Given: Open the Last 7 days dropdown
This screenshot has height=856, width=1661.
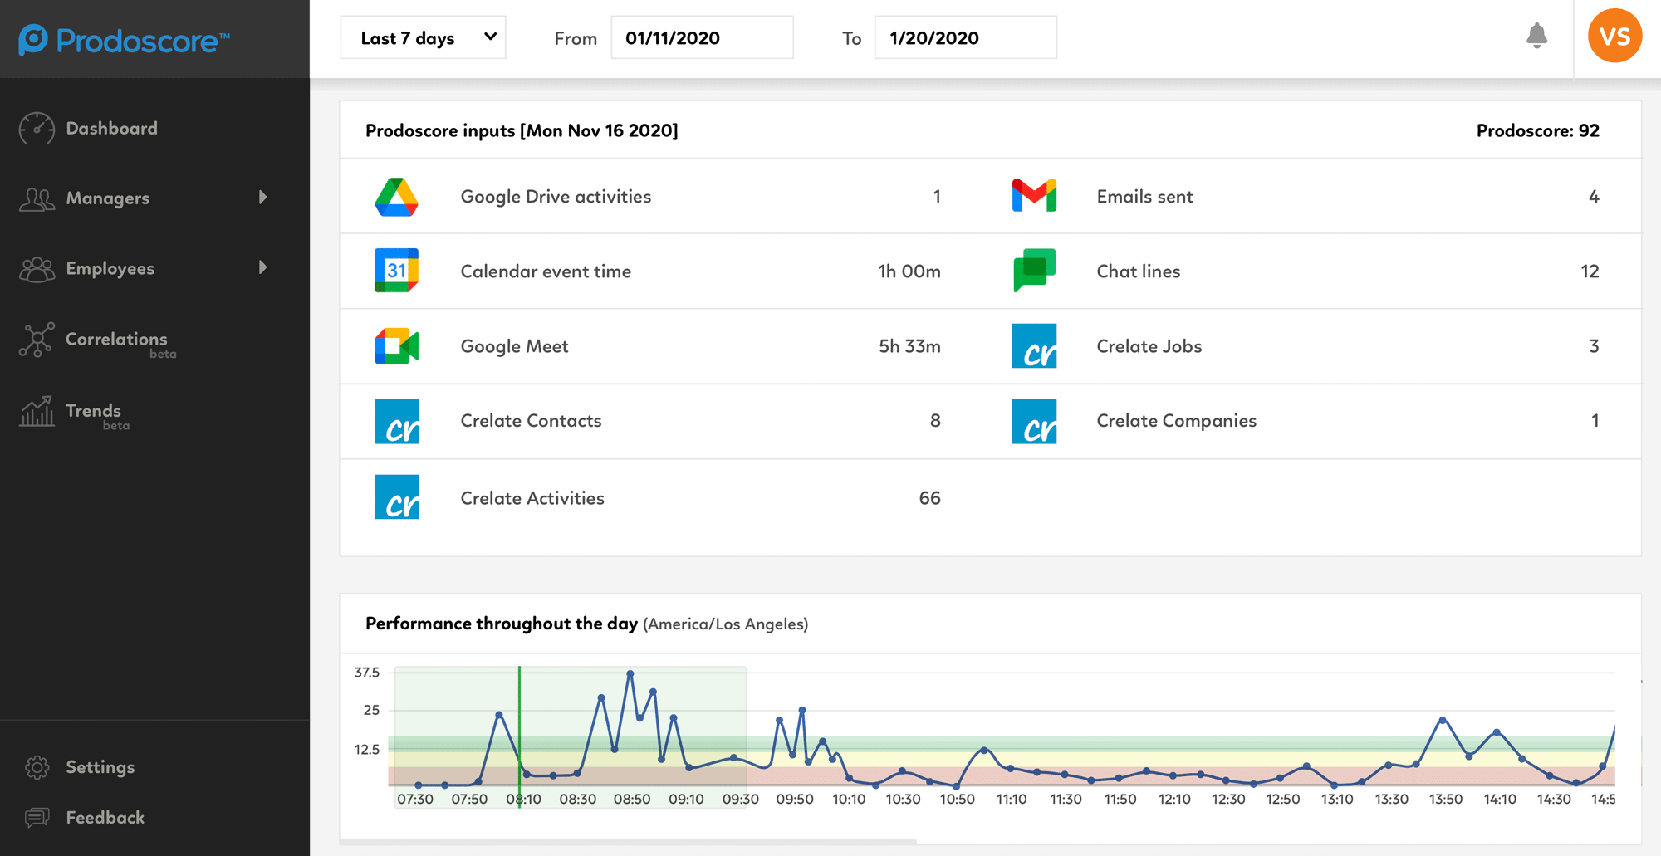Looking at the screenshot, I should [423, 37].
